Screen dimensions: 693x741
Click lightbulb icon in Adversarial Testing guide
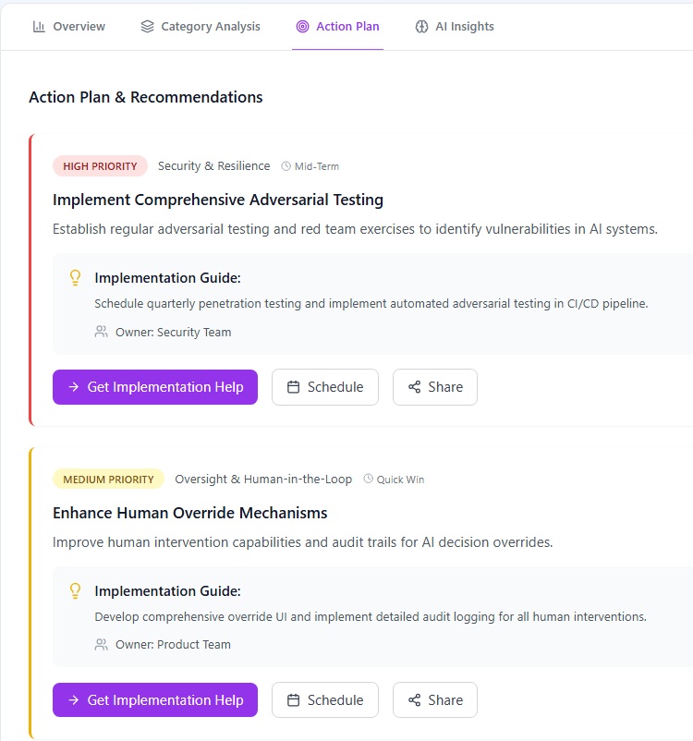point(75,278)
